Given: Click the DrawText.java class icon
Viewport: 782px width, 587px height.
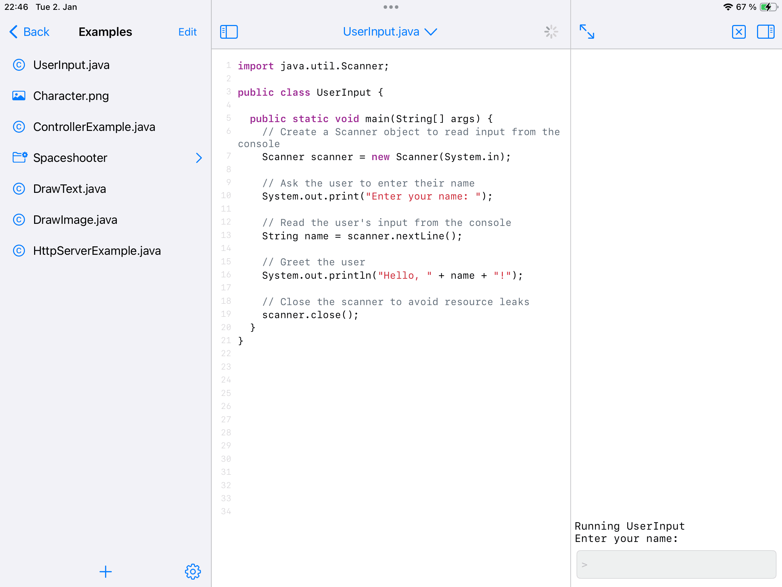Looking at the screenshot, I should click(19, 189).
